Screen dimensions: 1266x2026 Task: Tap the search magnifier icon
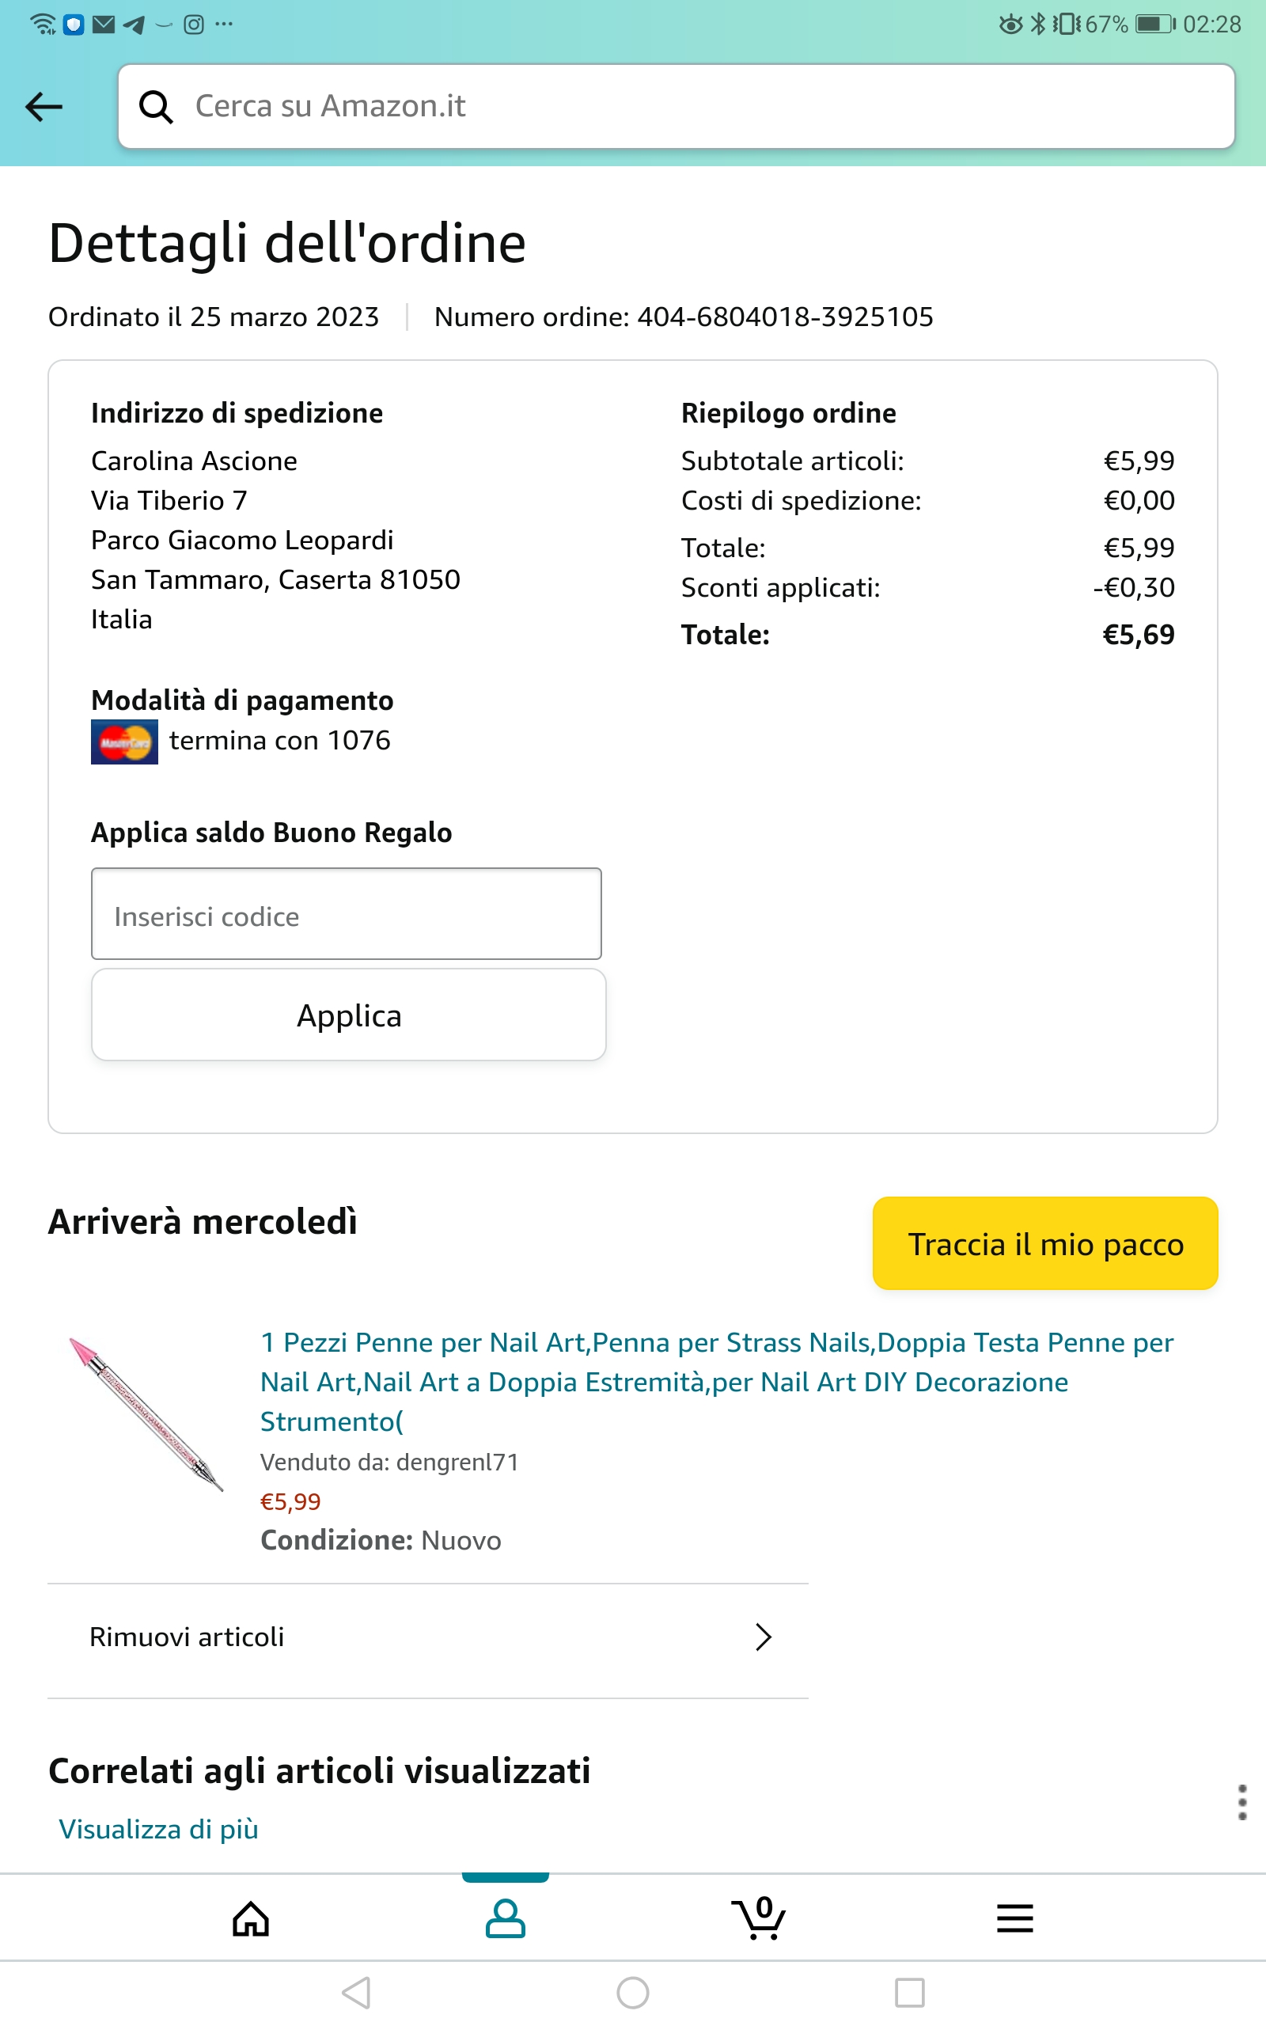(156, 107)
